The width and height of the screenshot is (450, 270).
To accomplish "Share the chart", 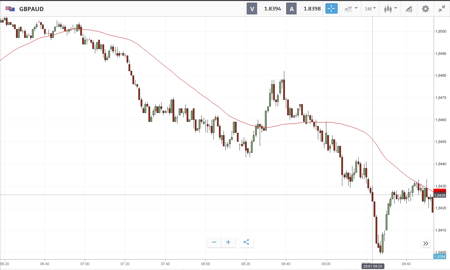I will 246,242.
